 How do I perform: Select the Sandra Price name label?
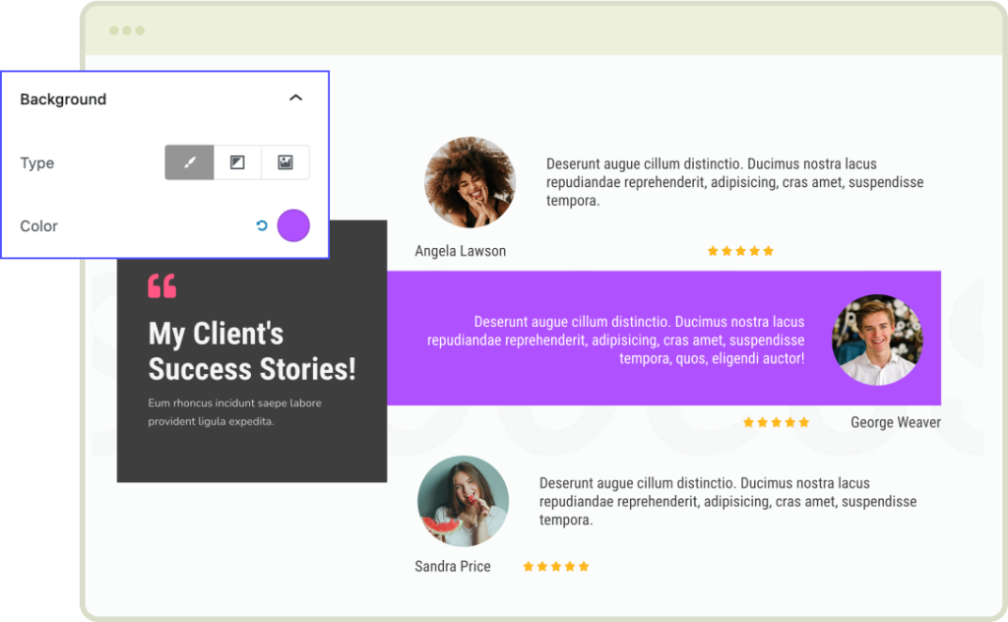click(x=453, y=566)
